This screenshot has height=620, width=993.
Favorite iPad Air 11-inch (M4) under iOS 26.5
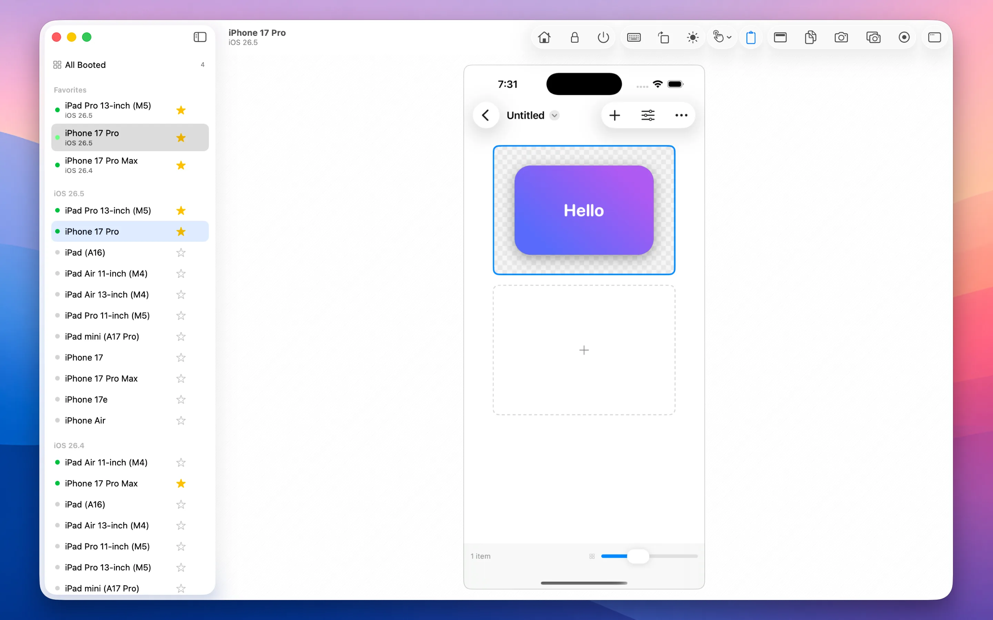coord(181,273)
